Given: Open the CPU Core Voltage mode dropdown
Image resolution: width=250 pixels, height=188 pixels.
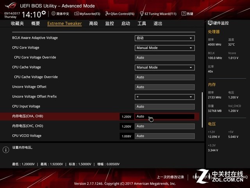Looking at the screenshot, I should pyautogui.click(x=164, y=48).
